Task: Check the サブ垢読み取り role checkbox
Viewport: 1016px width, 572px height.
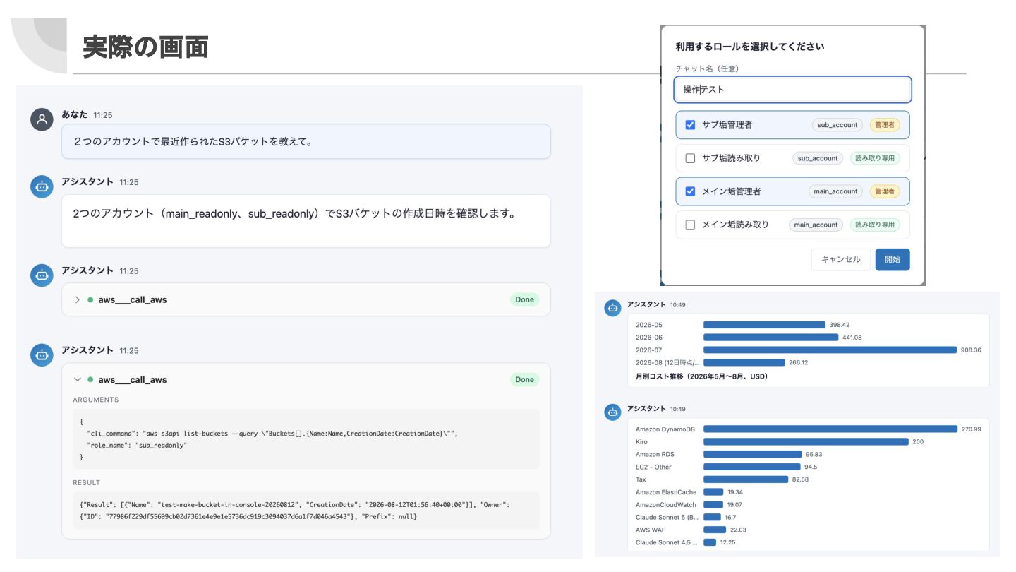Action: pos(691,158)
